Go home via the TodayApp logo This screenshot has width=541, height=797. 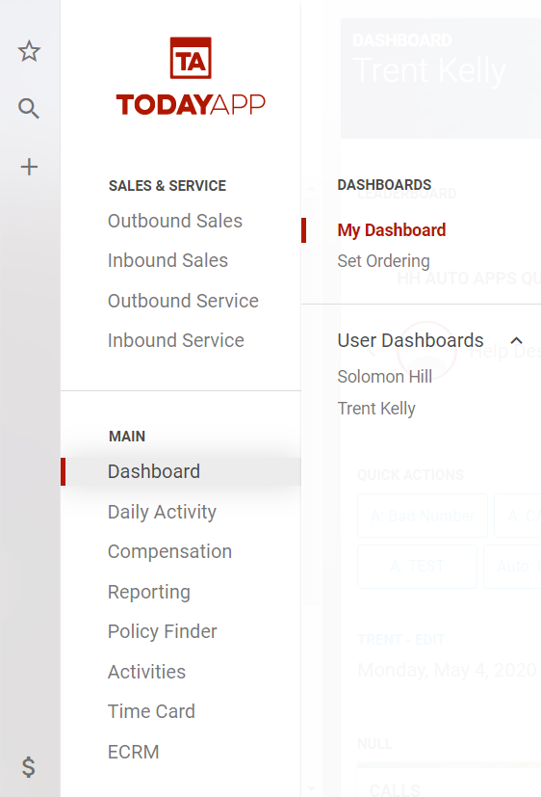[x=191, y=76]
